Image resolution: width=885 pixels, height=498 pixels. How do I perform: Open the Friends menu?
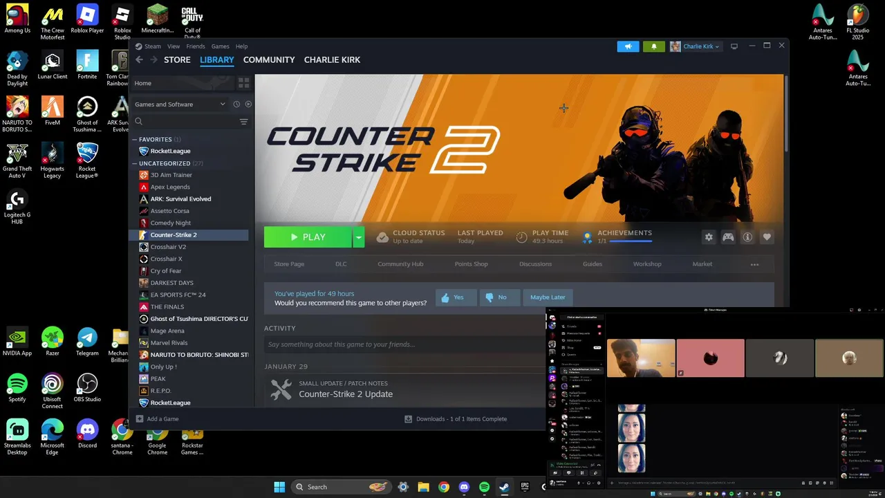pyautogui.click(x=196, y=46)
